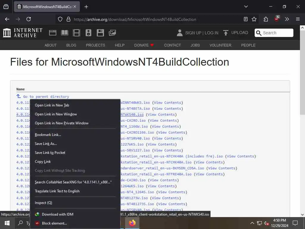Click the Firefox back arrow
Image resolution: width=305 pixels, height=229 pixels.
pos(7,19)
